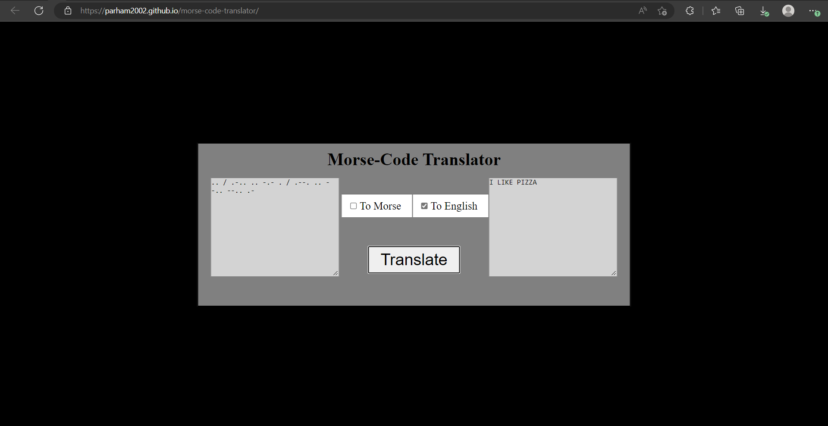The height and width of the screenshot is (426, 828).
Task: Expand the notification badge on the browser menu
Action: pos(818,14)
